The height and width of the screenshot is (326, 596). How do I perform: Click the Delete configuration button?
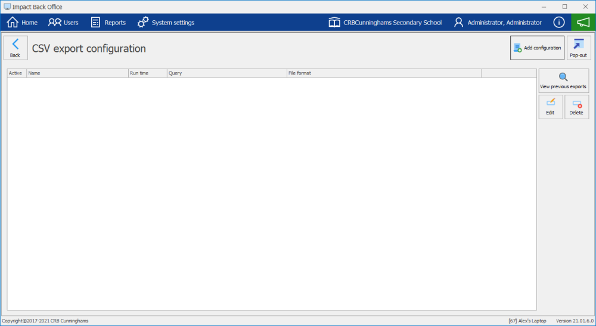tap(576, 107)
